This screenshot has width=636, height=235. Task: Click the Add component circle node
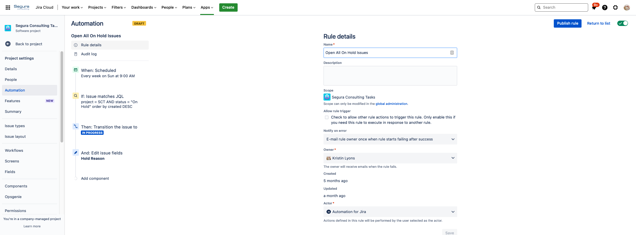tap(76, 178)
